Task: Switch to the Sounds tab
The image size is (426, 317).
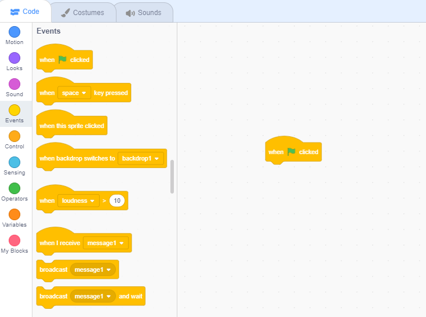Action: (143, 12)
